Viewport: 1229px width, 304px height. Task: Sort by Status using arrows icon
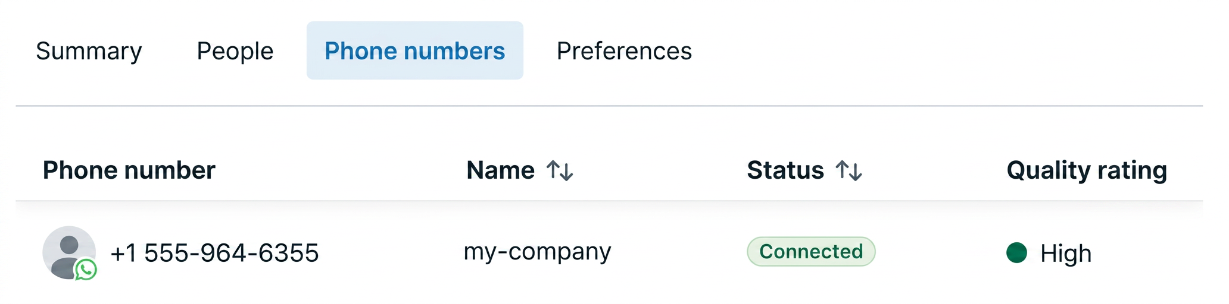click(x=849, y=170)
